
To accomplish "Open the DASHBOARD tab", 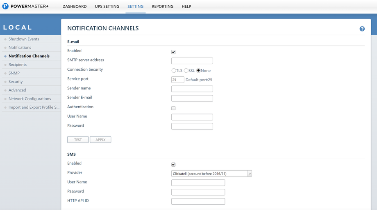I will point(75,7).
